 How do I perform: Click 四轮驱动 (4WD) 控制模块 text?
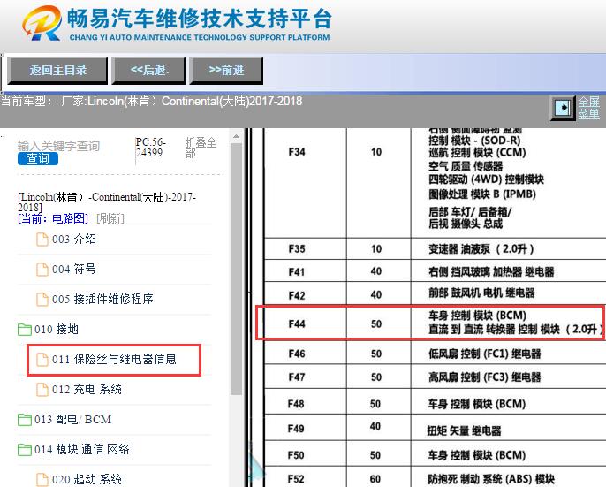(486, 179)
